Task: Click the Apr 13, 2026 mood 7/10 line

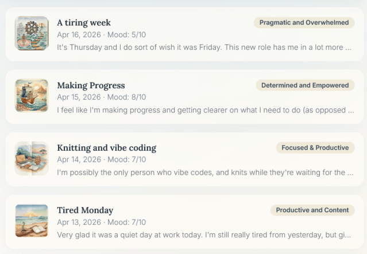Action: coord(101,222)
